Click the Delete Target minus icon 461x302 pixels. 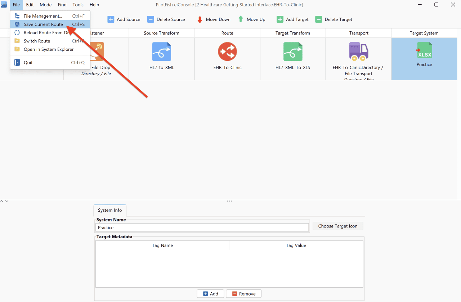pos(318,19)
